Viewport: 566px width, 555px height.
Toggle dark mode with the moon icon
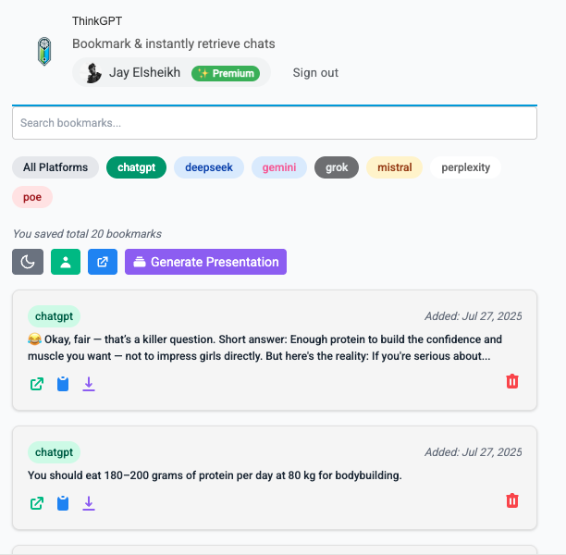pyautogui.click(x=28, y=262)
